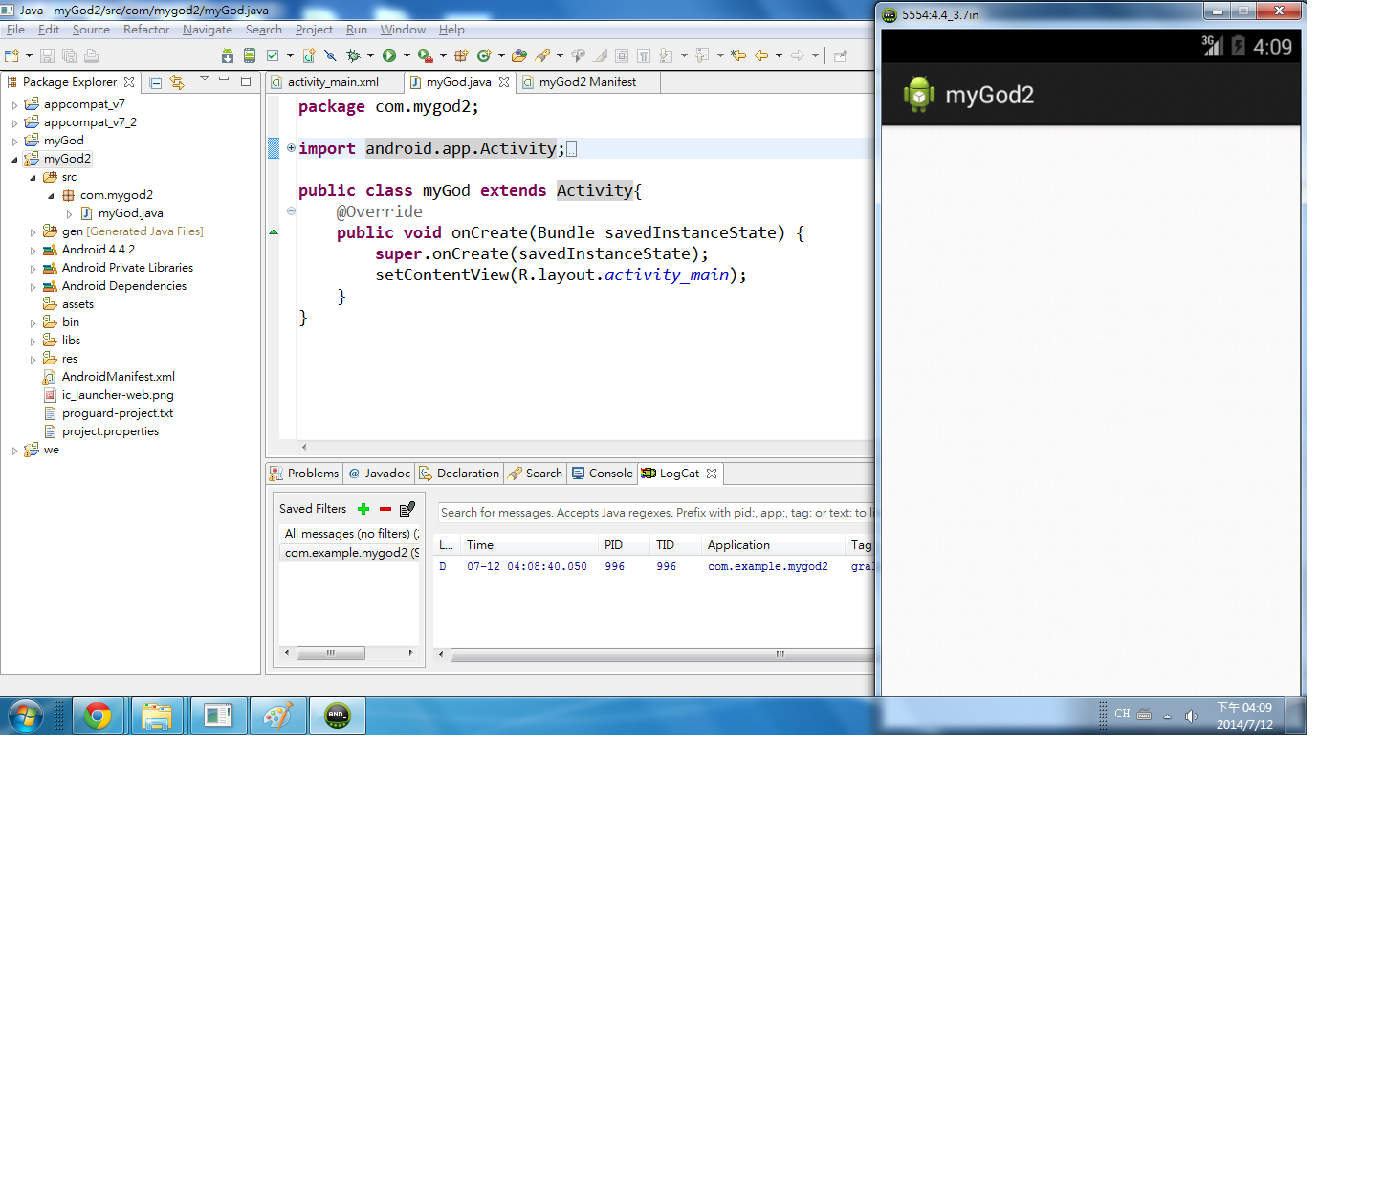Click the Next Annotation toolbar icon

[x=667, y=55]
